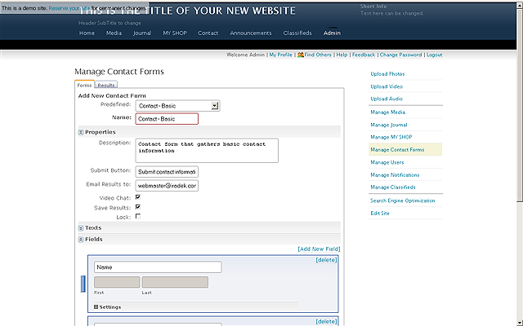Open the Predefined form dropdown
Screen dimensions: 523x326
click(x=214, y=105)
